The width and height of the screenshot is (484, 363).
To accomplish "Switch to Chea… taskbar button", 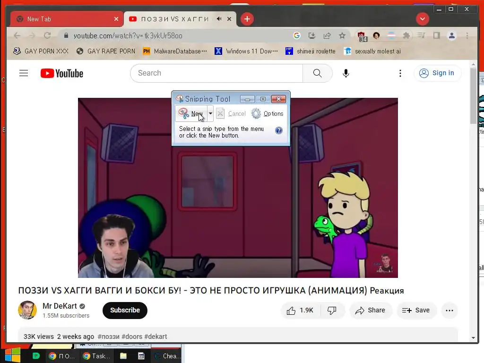I will click(x=167, y=356).
